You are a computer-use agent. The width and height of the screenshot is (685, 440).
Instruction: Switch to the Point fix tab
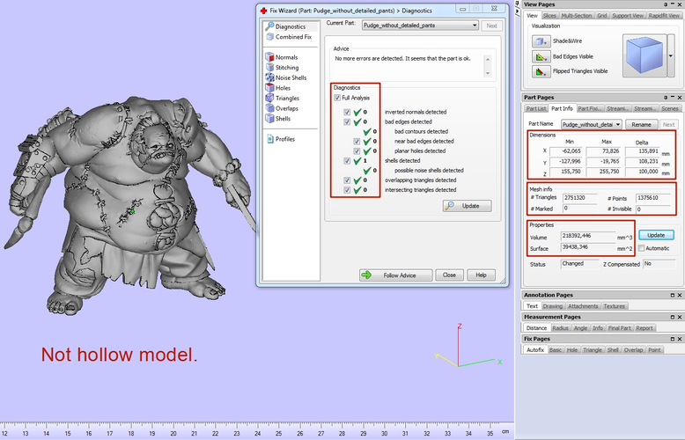coord(654,350)
